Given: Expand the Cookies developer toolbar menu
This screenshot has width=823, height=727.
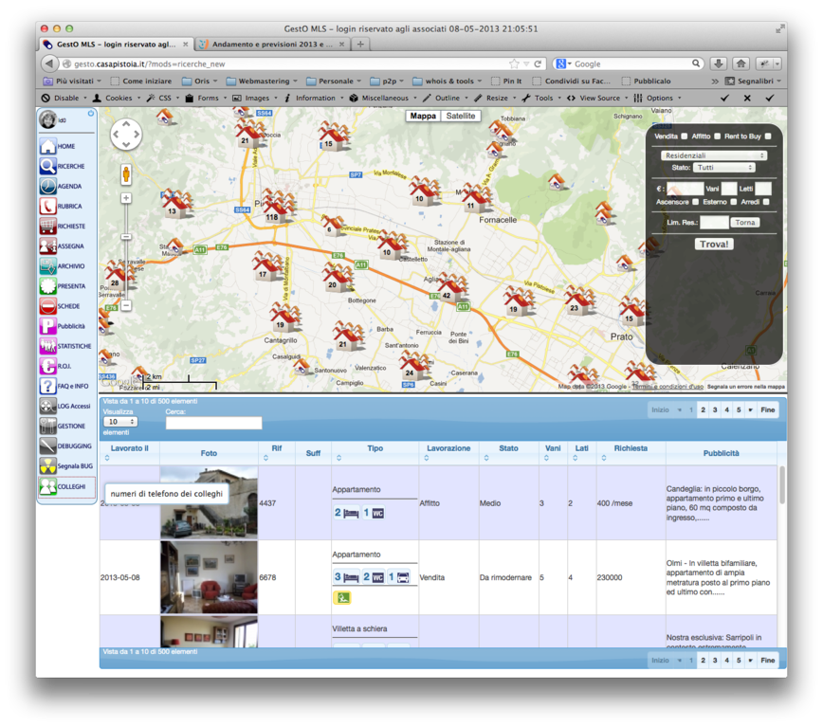Looking at the screenshot, I should pos(117,98).
